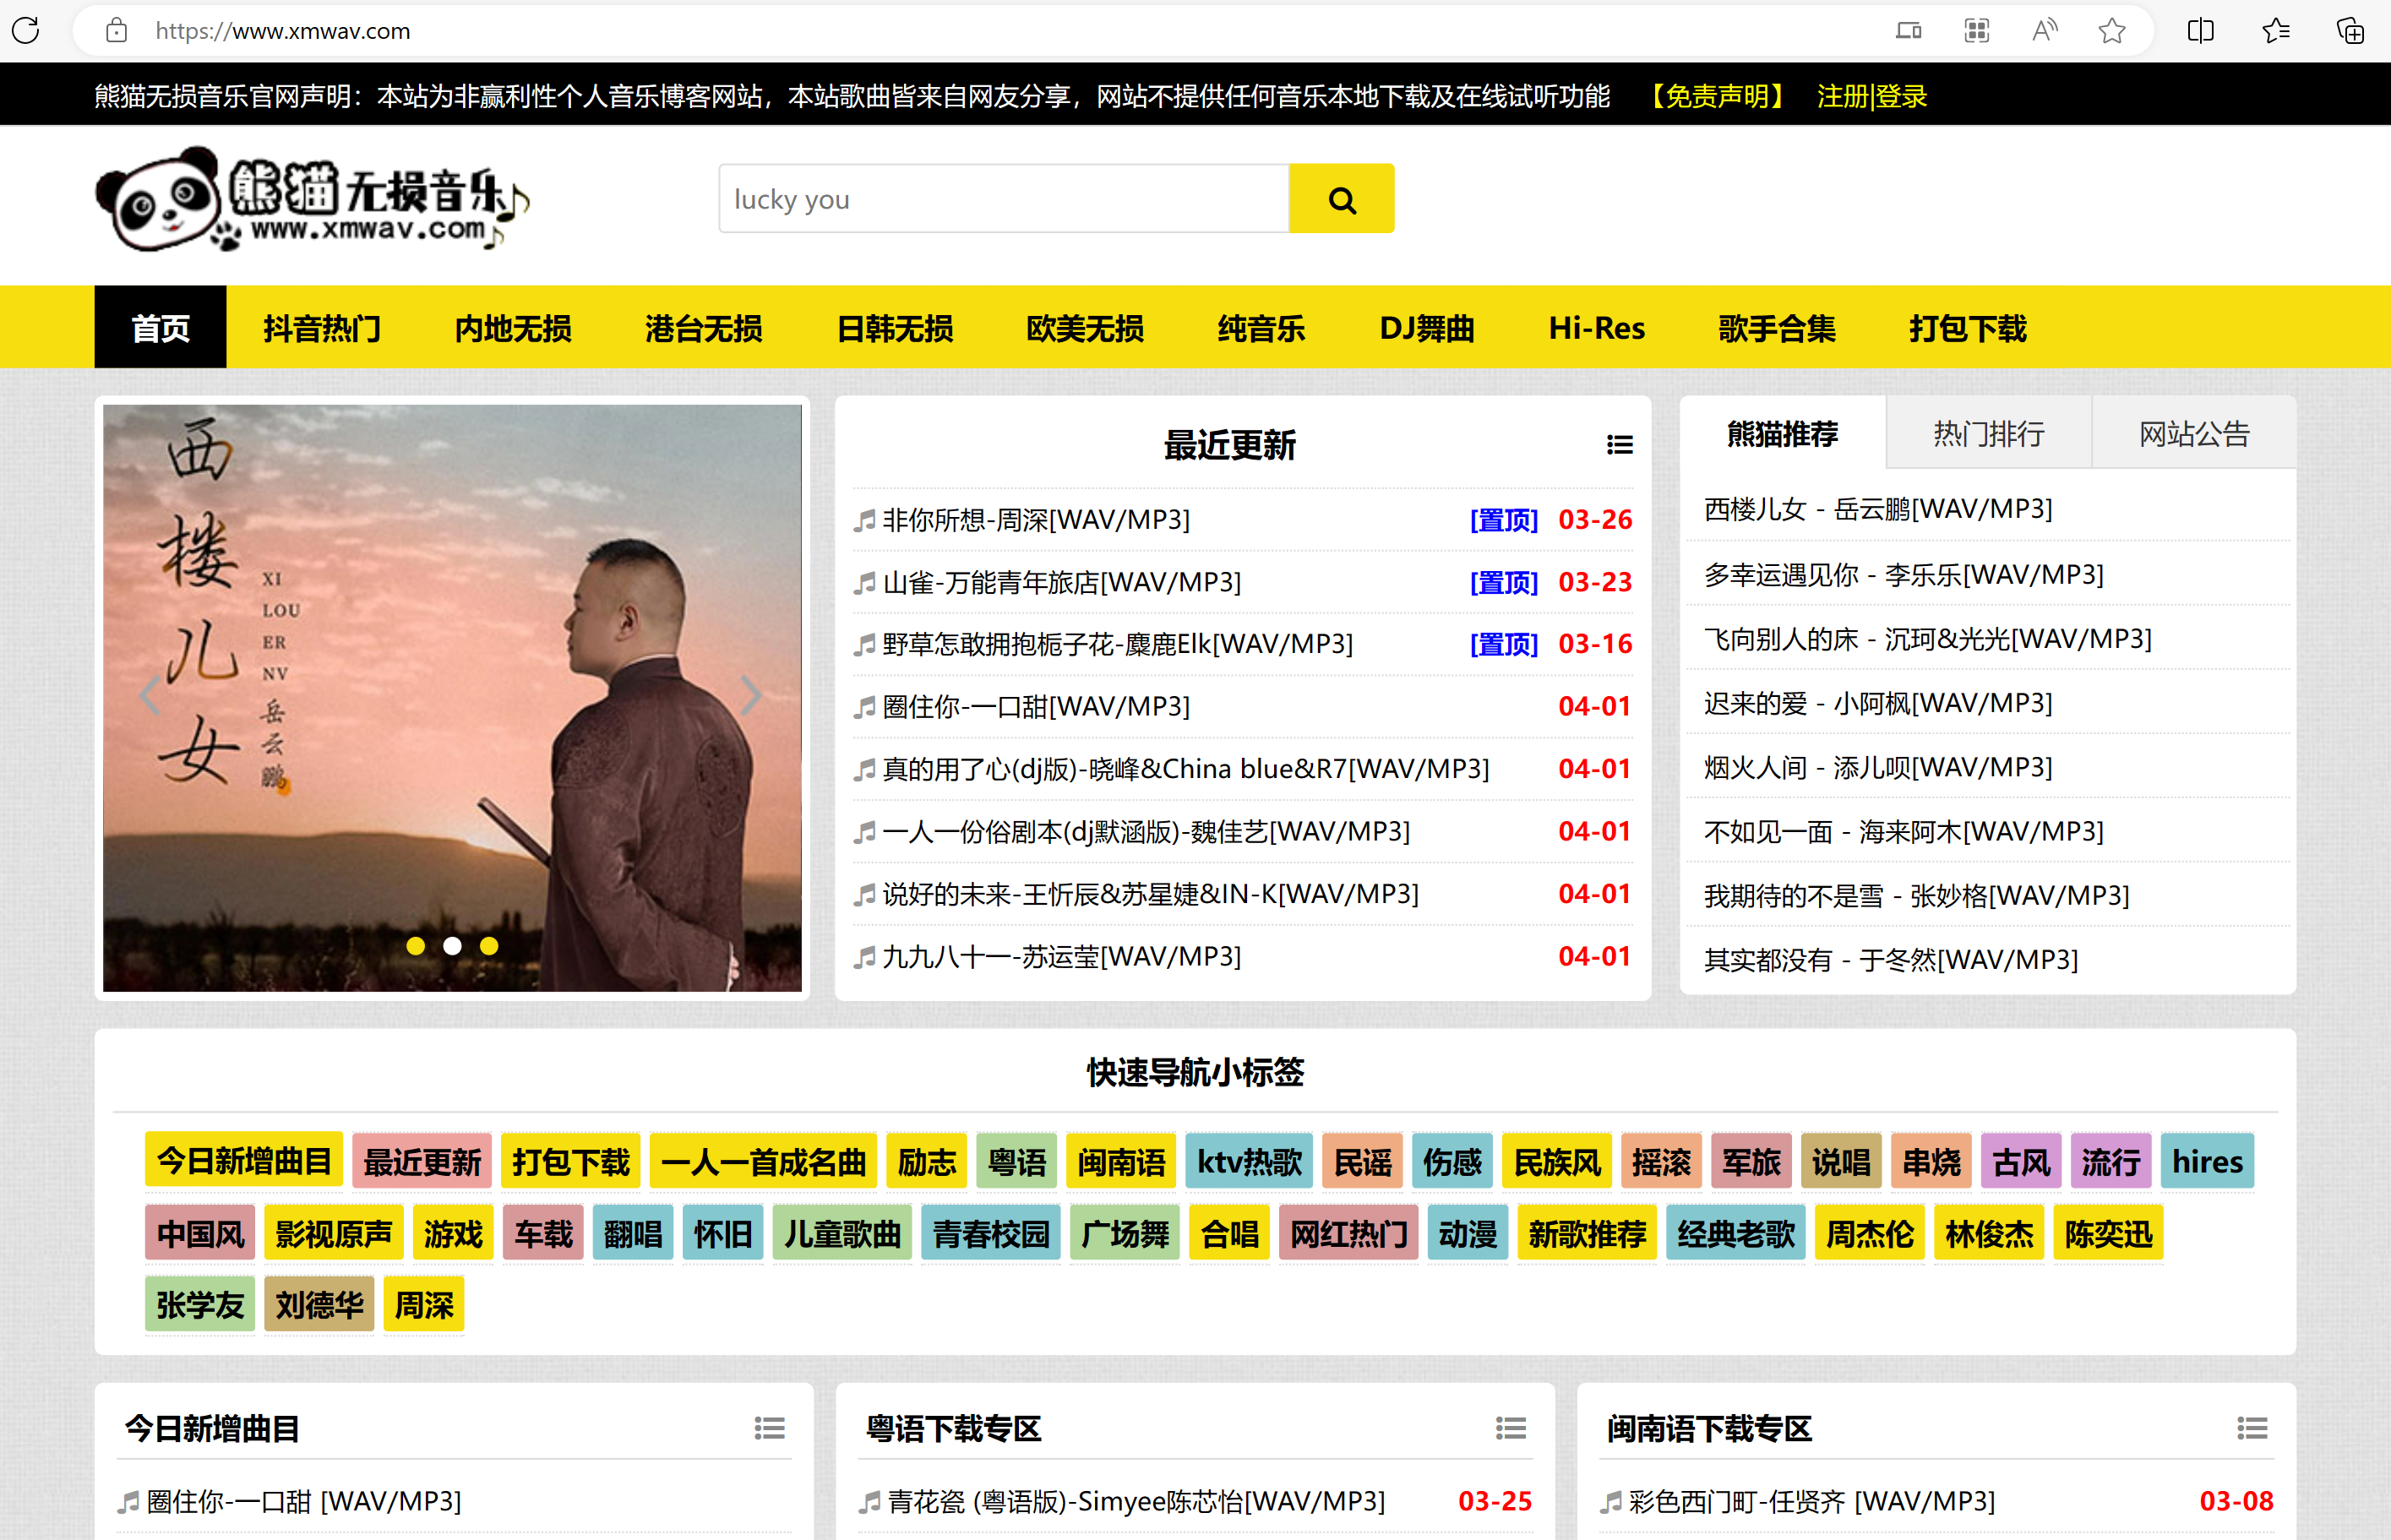Click the pink 最近更新 tag
The width and height of the screenshot is (2391, 1540).
pos(422,1162)
